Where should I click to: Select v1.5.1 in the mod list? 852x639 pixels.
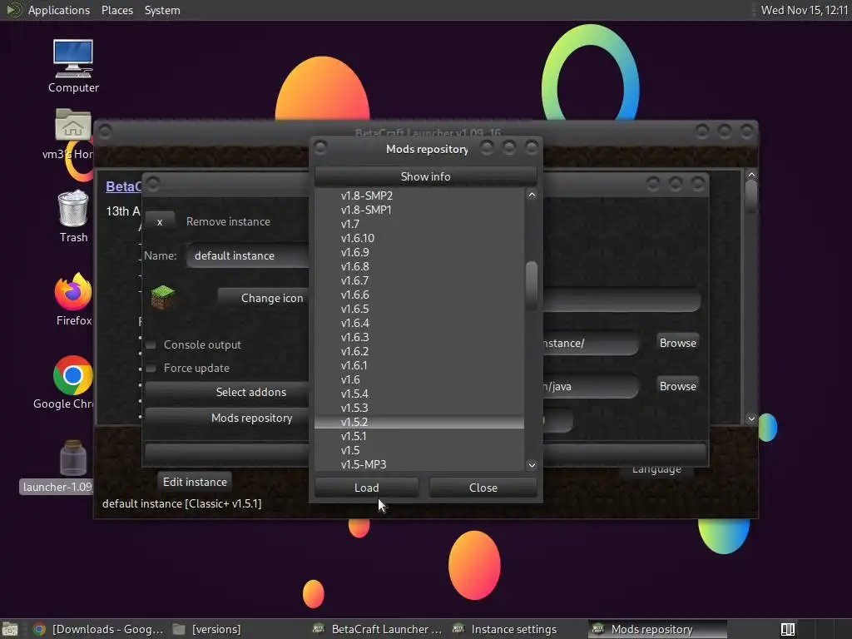419,436
